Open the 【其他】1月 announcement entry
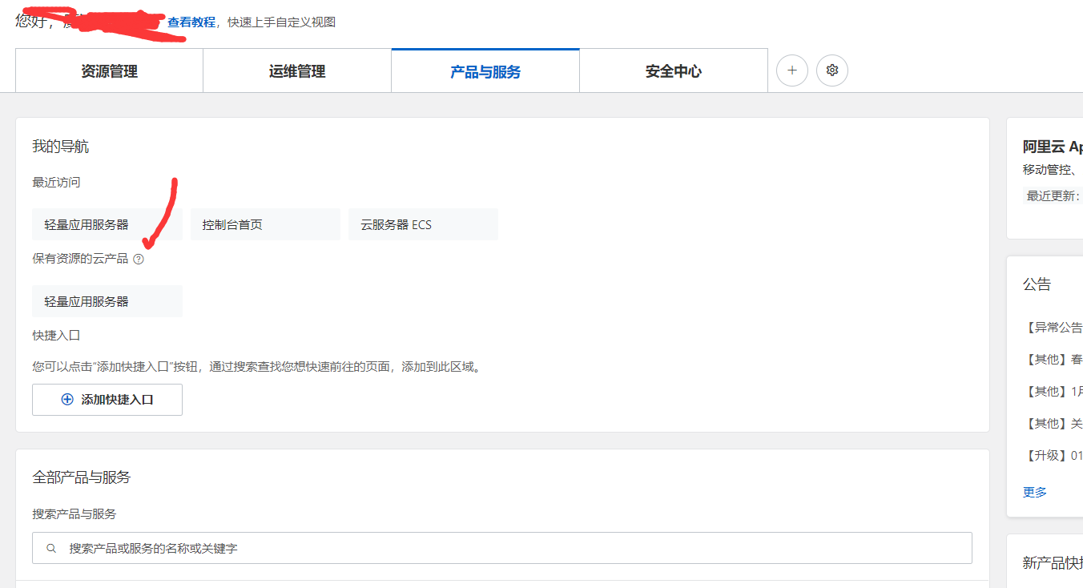 click(1053, 391)
